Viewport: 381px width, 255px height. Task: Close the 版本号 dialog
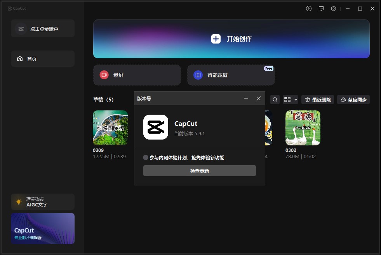[x=259, y=98]
